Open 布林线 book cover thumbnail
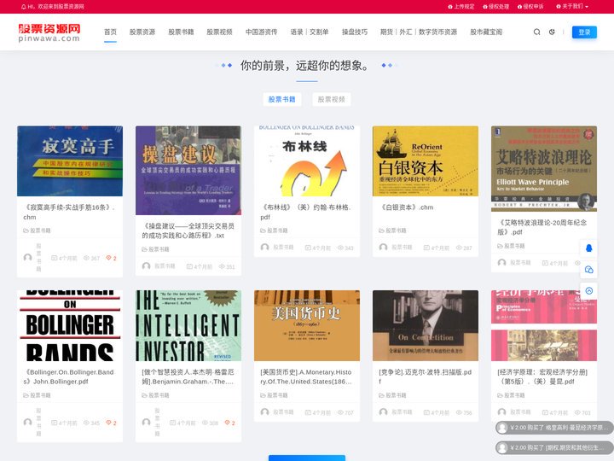 307,160
